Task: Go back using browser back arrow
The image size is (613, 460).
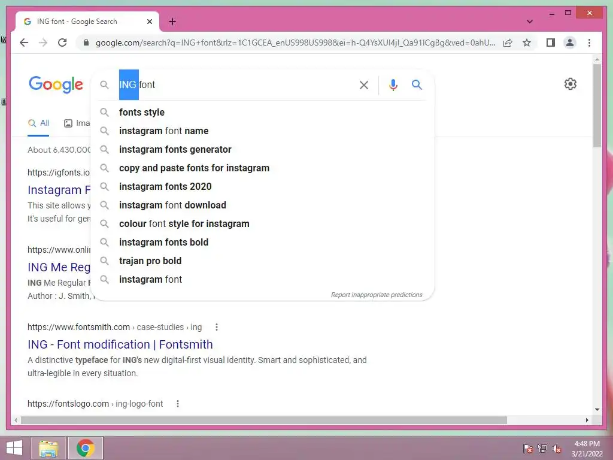Action: 24,43
